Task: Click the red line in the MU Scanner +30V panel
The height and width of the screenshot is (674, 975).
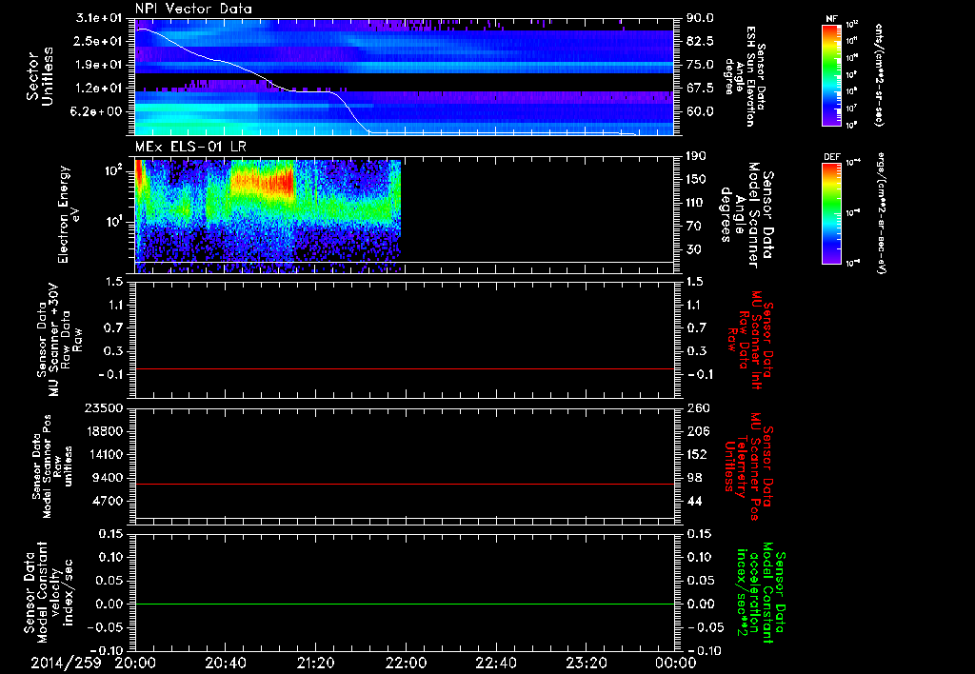Action: (x=404, y=368)
